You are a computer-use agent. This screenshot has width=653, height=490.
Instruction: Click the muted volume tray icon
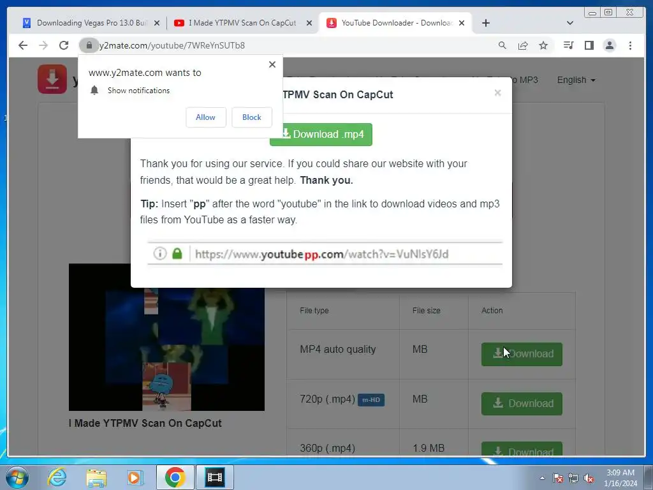tap(589, 478)
